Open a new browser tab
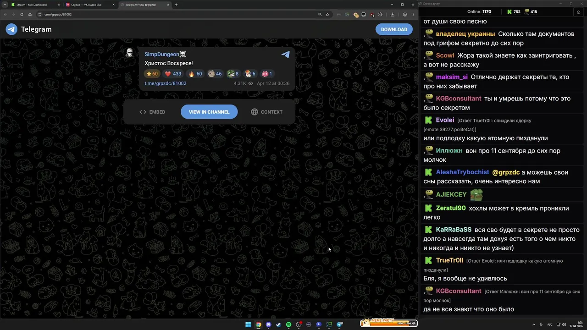Image resolution: width=587 pixels, height=330 pixels. 177,5
